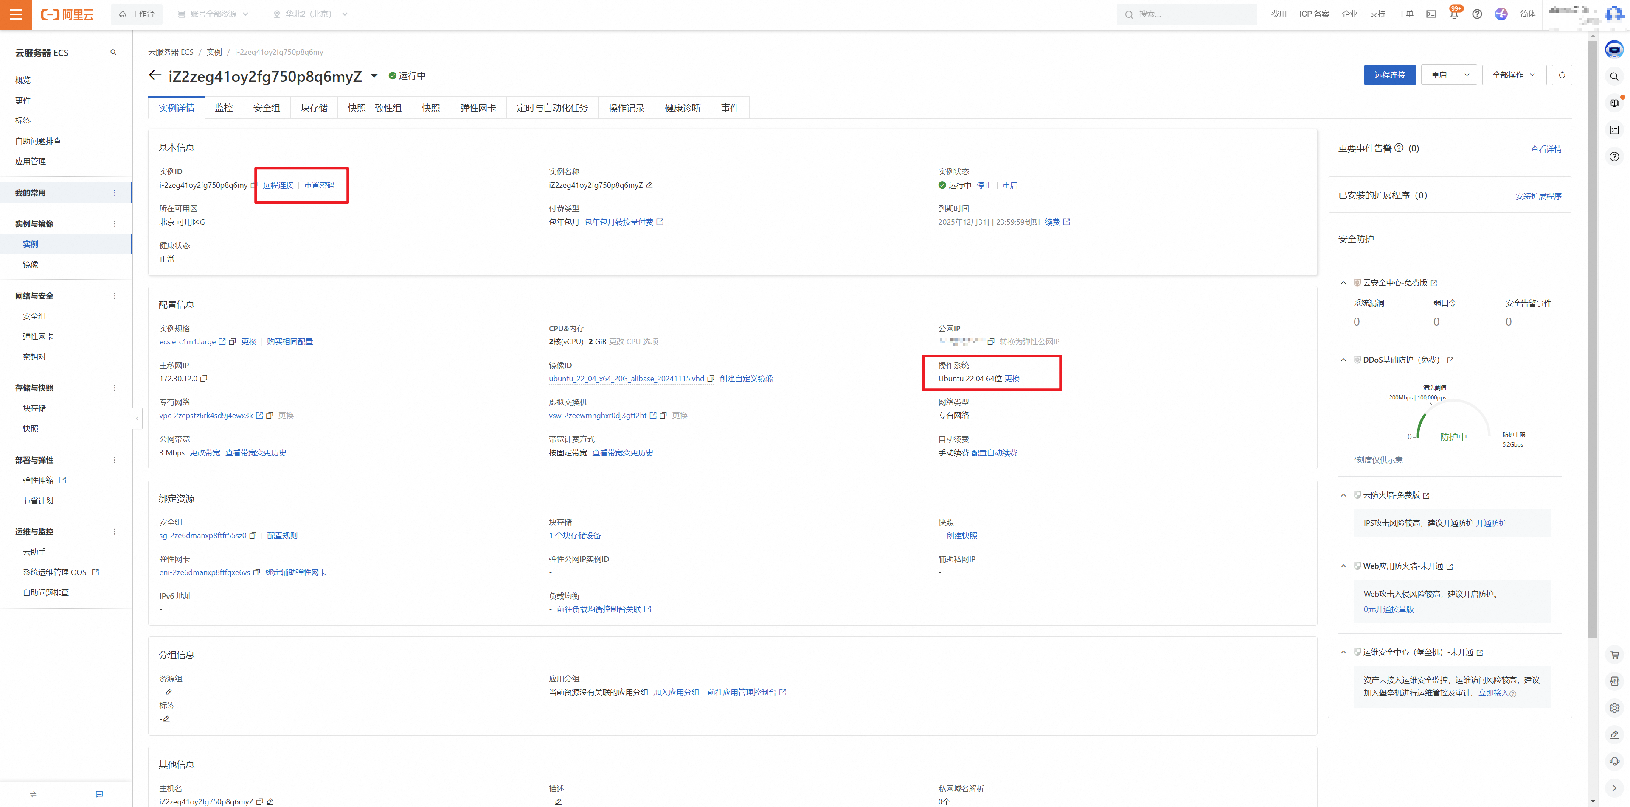Open the 费用 header menu
Screen dimensions: 1630x807
click(x=1278, y=14)
